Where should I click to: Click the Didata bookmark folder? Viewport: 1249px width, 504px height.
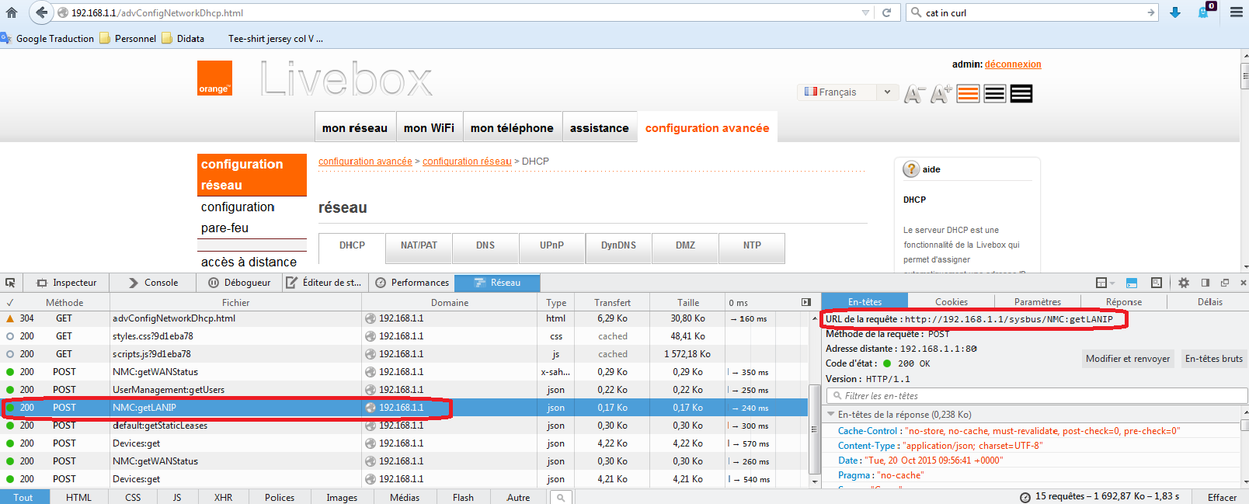coord(183,38)
